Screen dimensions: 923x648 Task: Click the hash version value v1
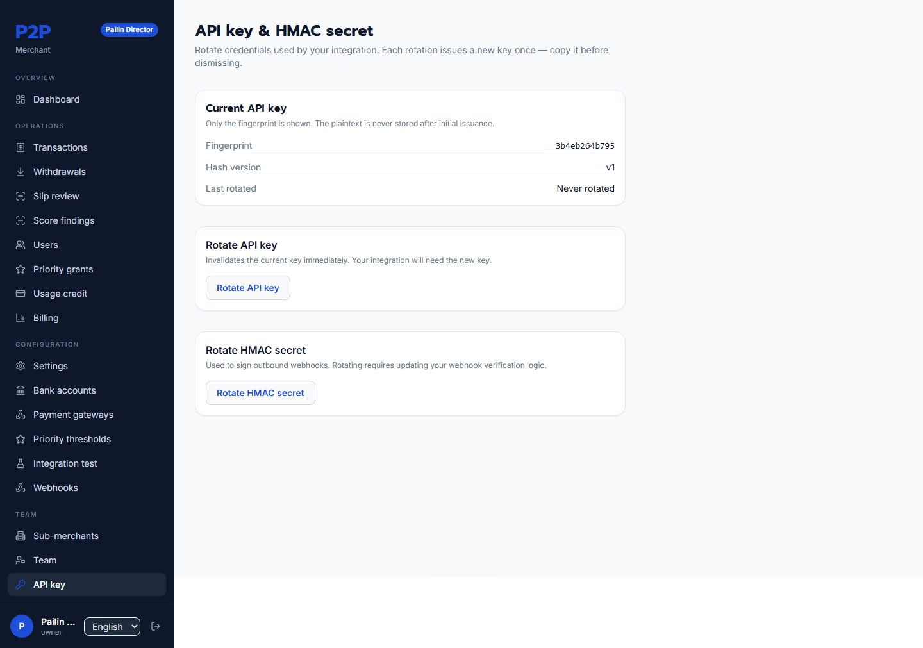[x=610, y=167]
